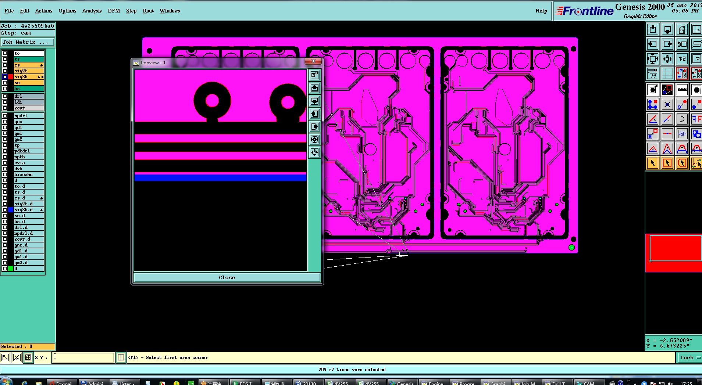Click the 1:2 zoom scale icon

click(x=682, y=59)
